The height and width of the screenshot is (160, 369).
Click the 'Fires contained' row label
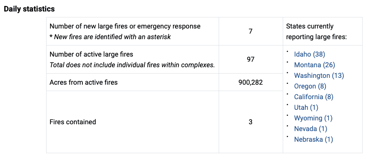click(73, 122)
